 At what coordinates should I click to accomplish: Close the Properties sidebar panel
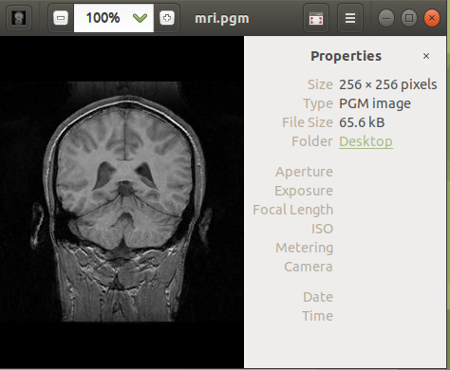pyautogui.click(x=426, y=56)
